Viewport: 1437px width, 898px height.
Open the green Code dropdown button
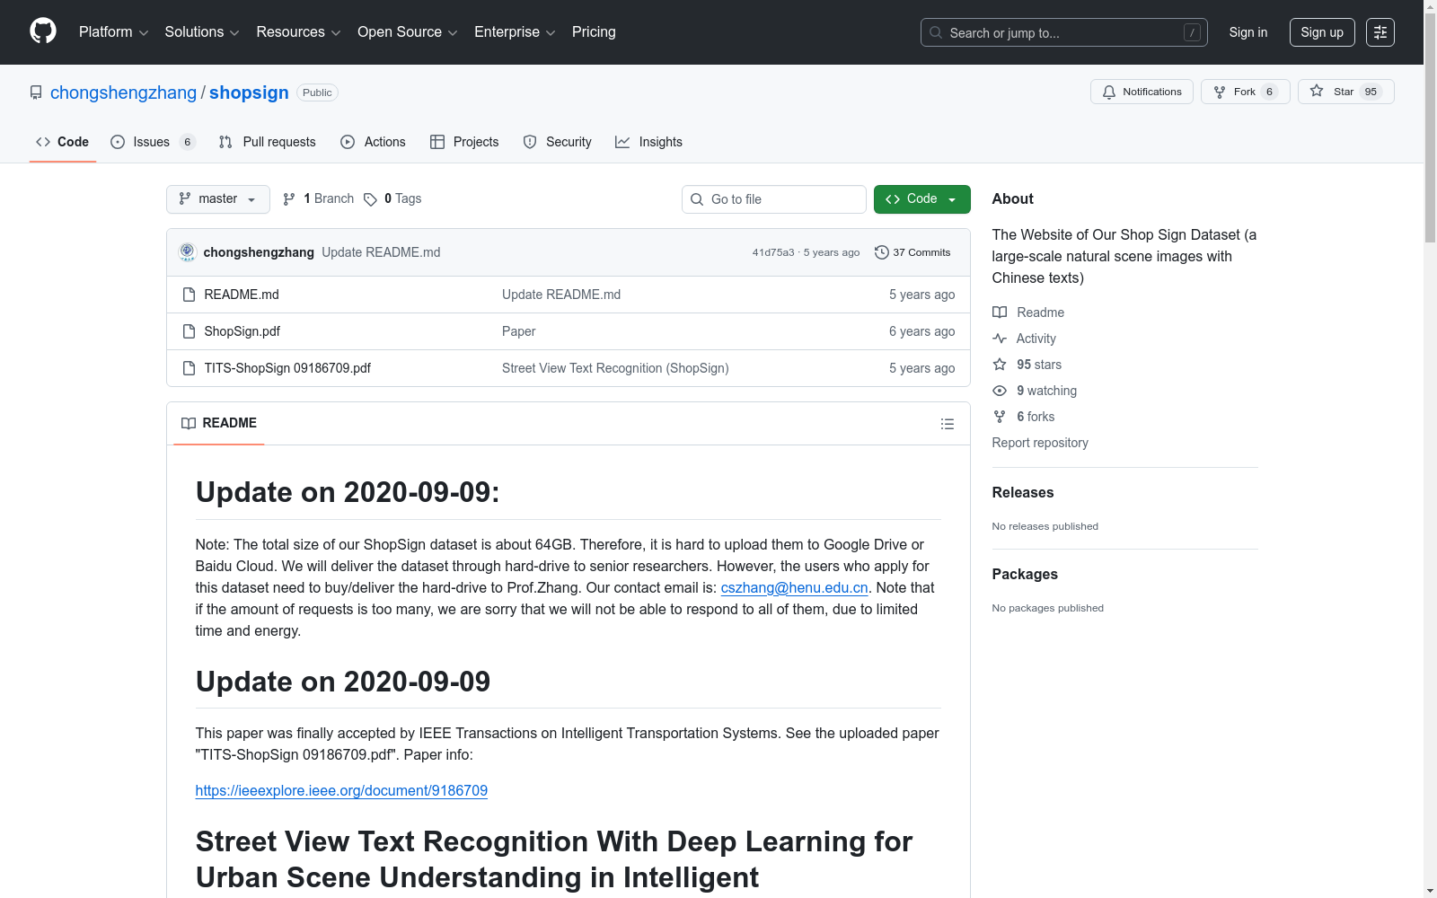[x=922, y=199]
